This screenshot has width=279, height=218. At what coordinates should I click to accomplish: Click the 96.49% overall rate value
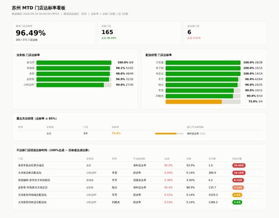tap(31, 33)
